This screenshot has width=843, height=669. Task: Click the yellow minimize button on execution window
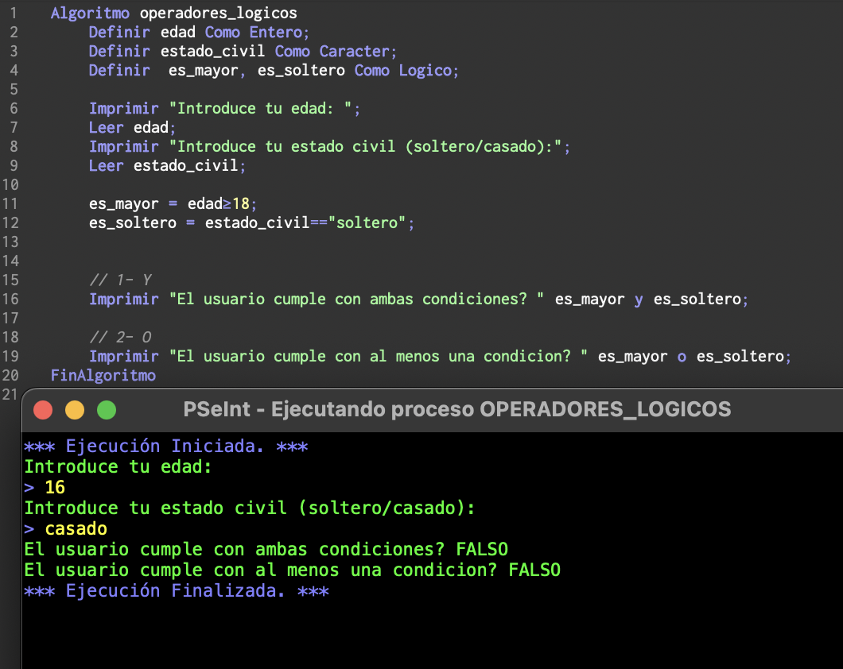75,410
